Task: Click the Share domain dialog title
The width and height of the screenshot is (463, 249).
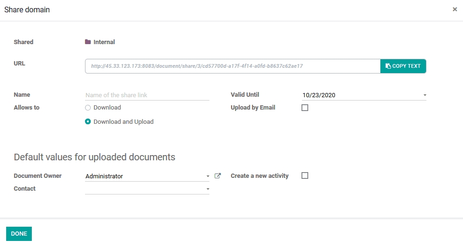Action: tap(27, 9)
